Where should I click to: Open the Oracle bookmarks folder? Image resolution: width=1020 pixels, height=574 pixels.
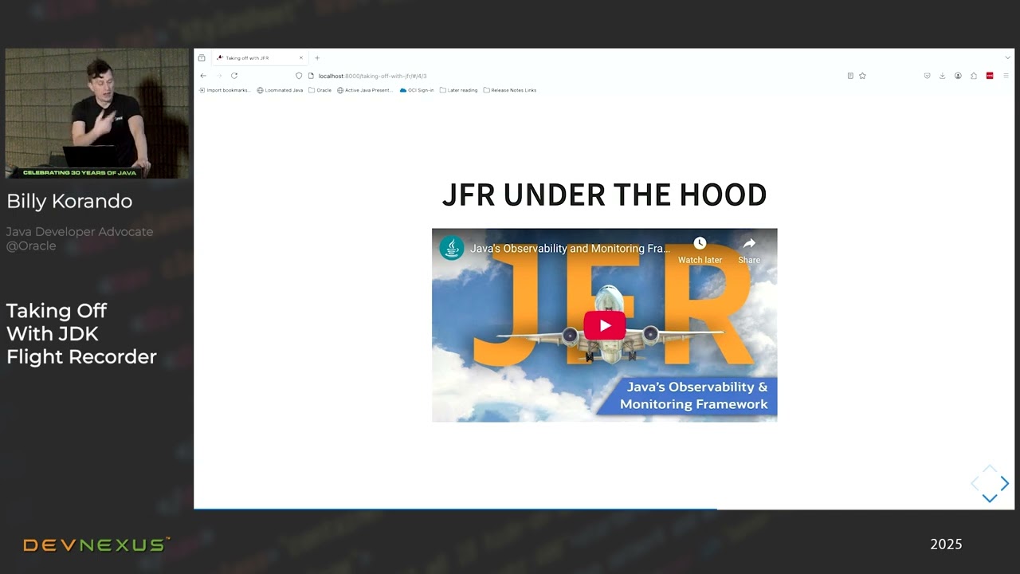point(320,90)
